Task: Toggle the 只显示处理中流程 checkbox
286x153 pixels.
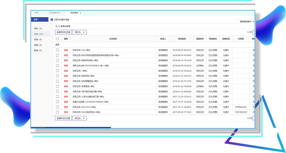Action: point(52,20)
